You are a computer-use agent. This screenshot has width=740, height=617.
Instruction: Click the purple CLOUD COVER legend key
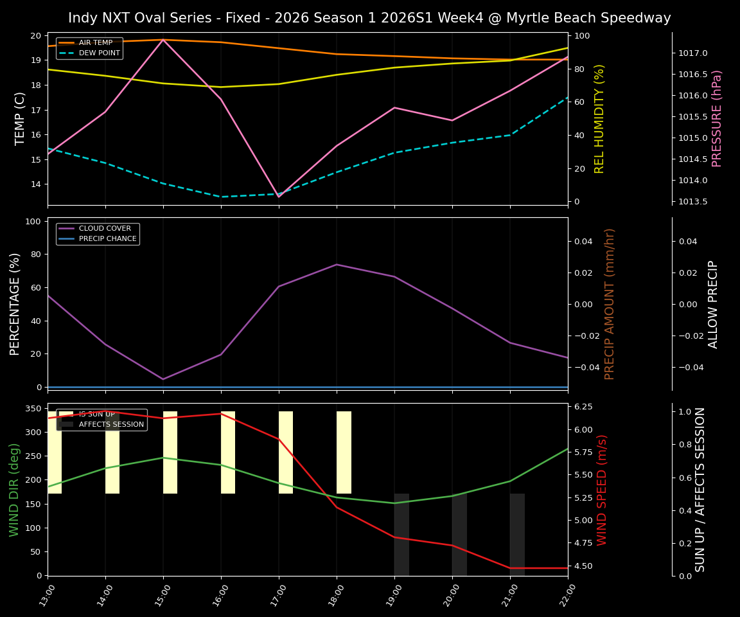(x=66, y=228)
